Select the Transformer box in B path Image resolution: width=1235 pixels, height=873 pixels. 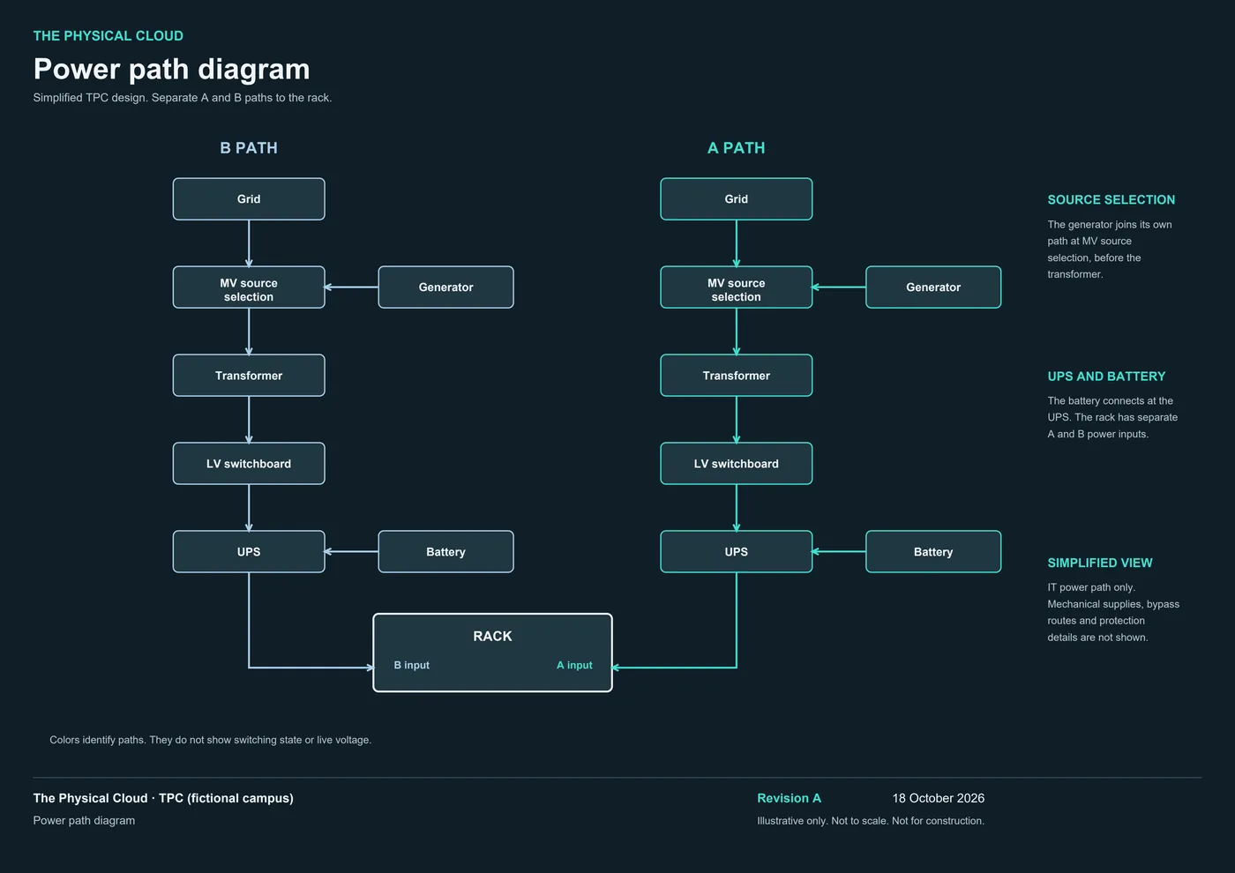pos(249,376)
